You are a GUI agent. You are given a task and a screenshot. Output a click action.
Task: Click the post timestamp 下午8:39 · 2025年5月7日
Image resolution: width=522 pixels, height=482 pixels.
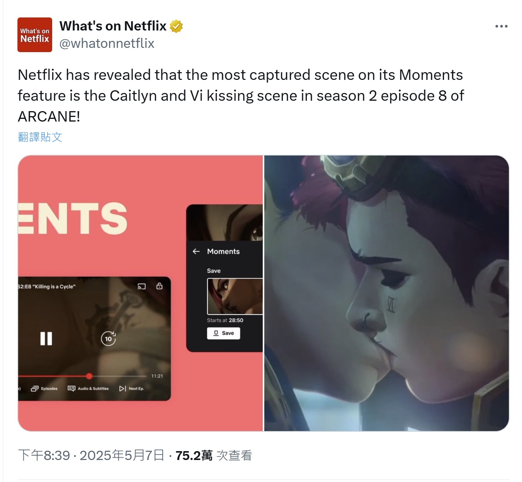91,455
